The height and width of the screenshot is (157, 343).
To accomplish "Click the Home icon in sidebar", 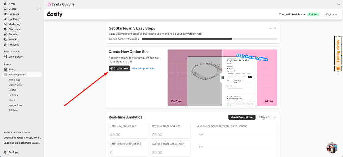I will click(x=5, y=4).
